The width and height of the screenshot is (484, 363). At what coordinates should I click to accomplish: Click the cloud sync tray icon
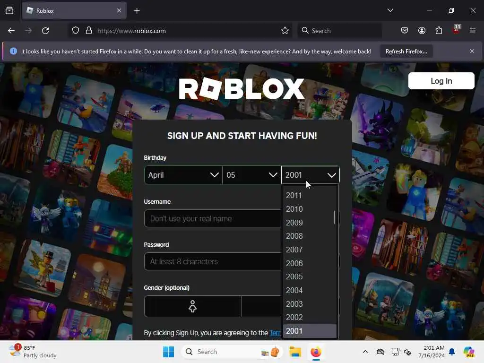(x=380, y=352)
